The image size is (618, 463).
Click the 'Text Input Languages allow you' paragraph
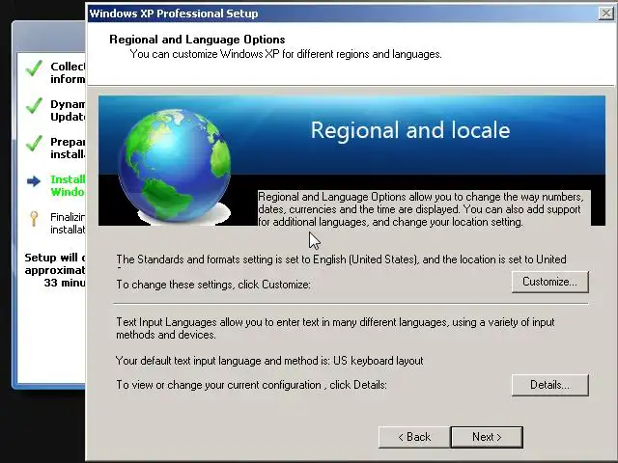[x=335, y=328]
